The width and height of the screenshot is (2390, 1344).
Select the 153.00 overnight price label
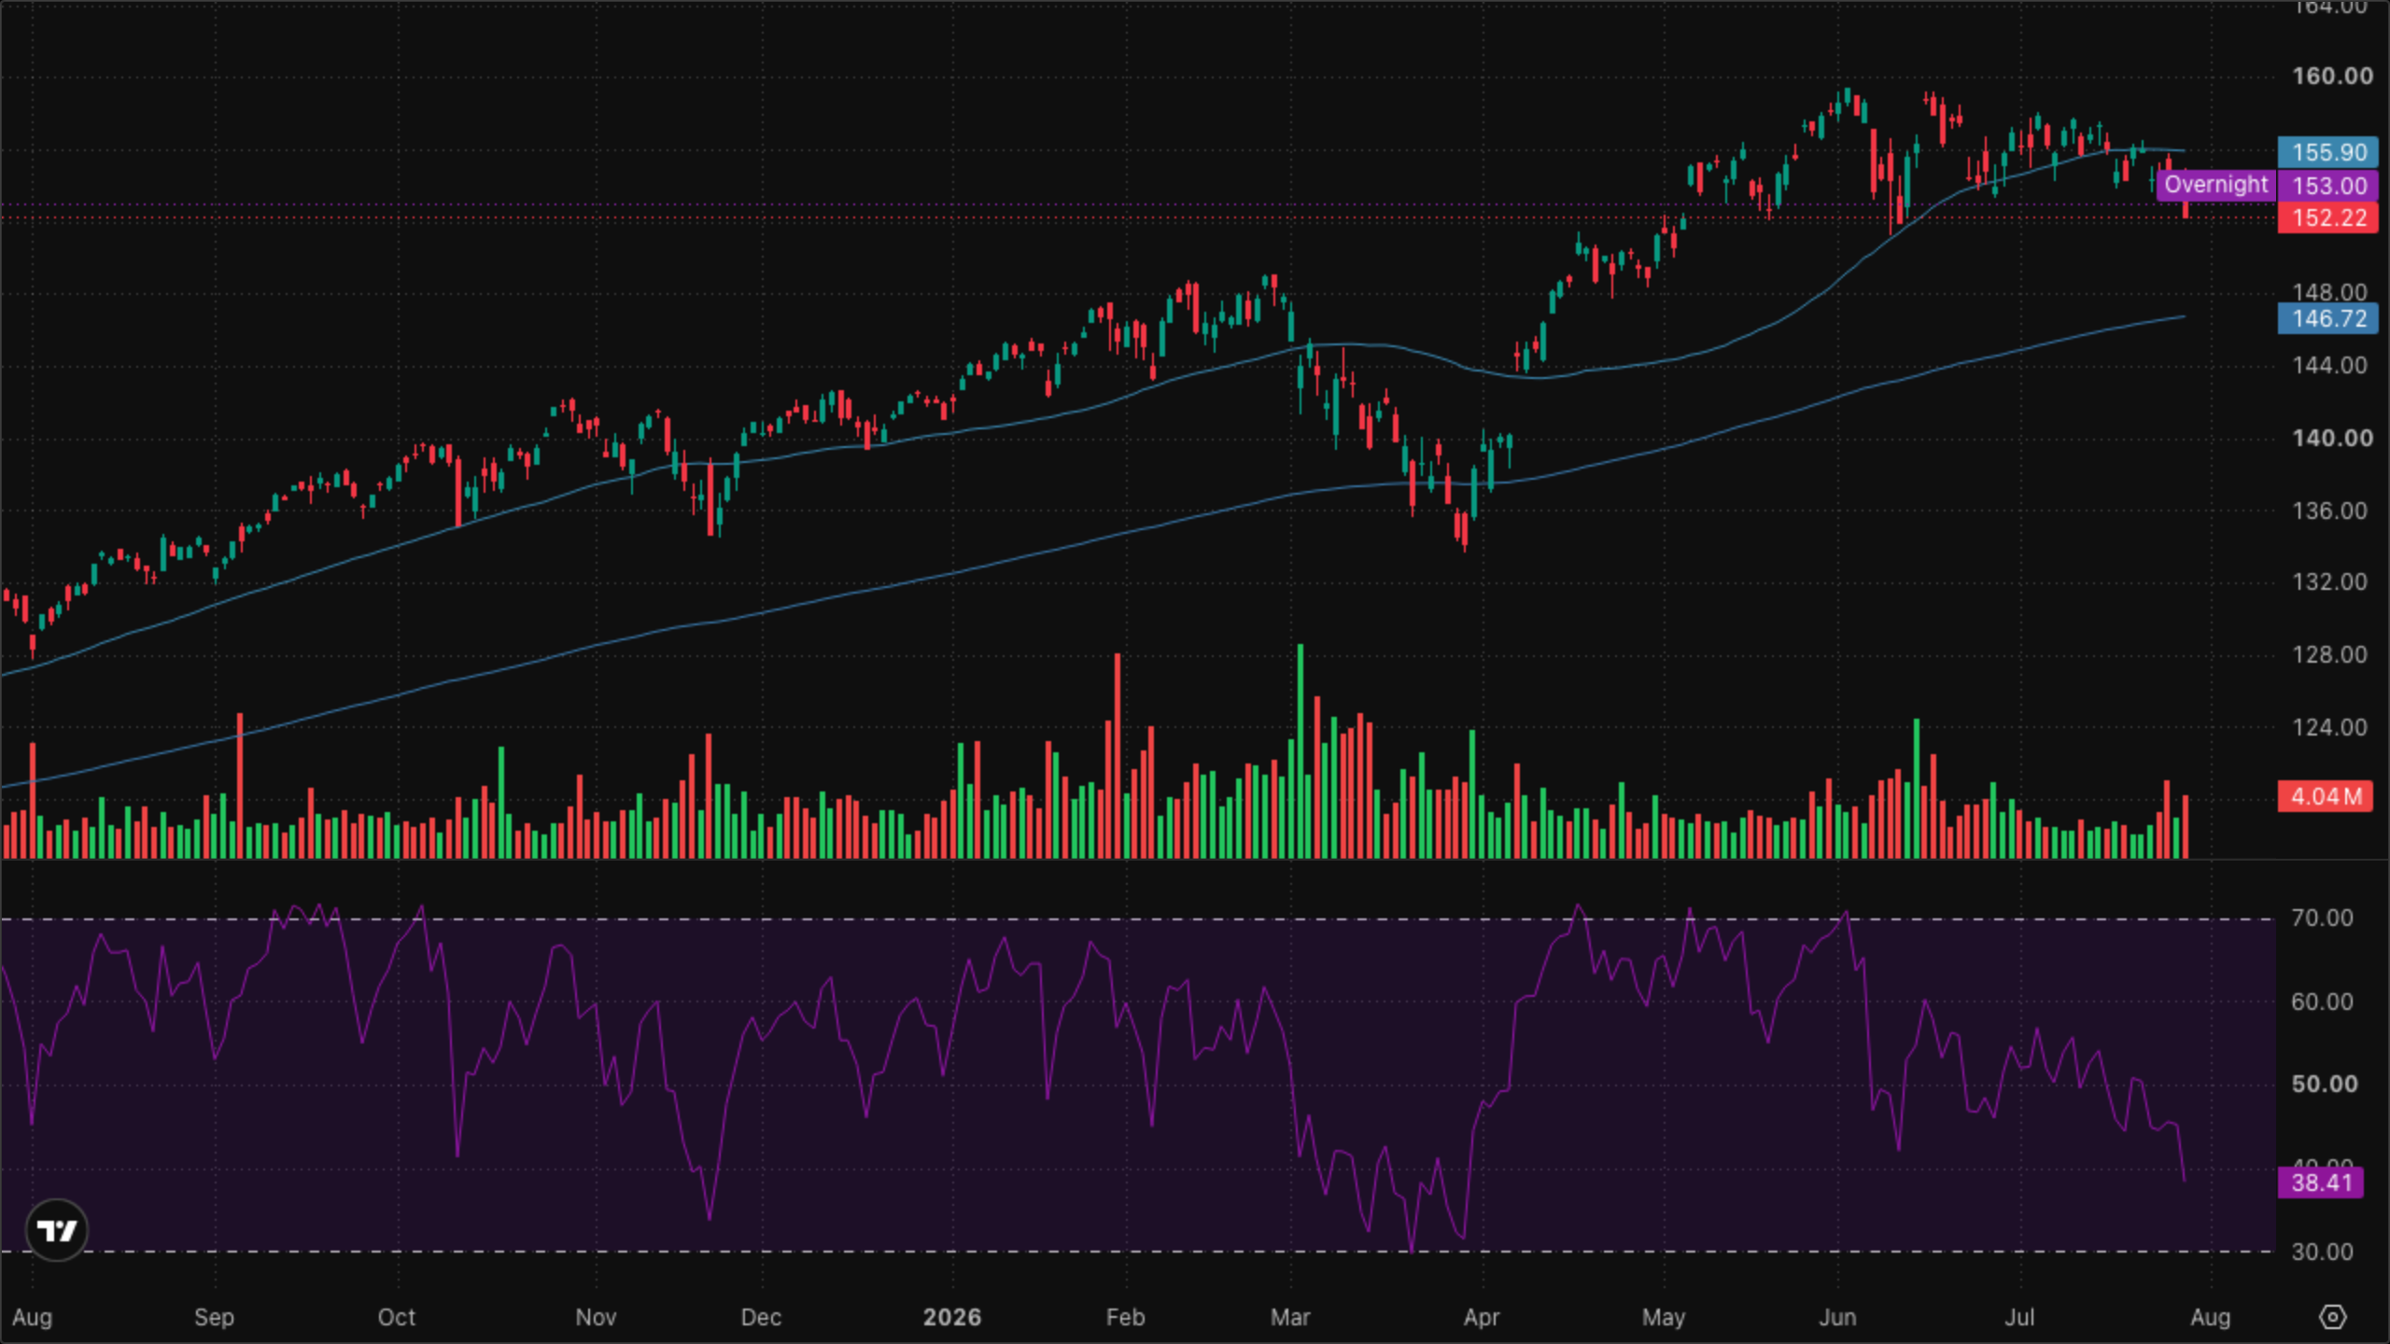[2327, 186]
